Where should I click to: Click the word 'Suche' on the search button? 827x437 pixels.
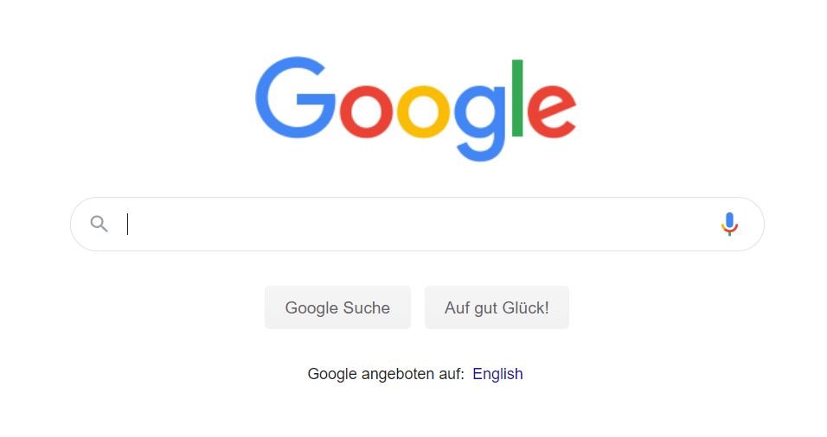click(366, 307)
